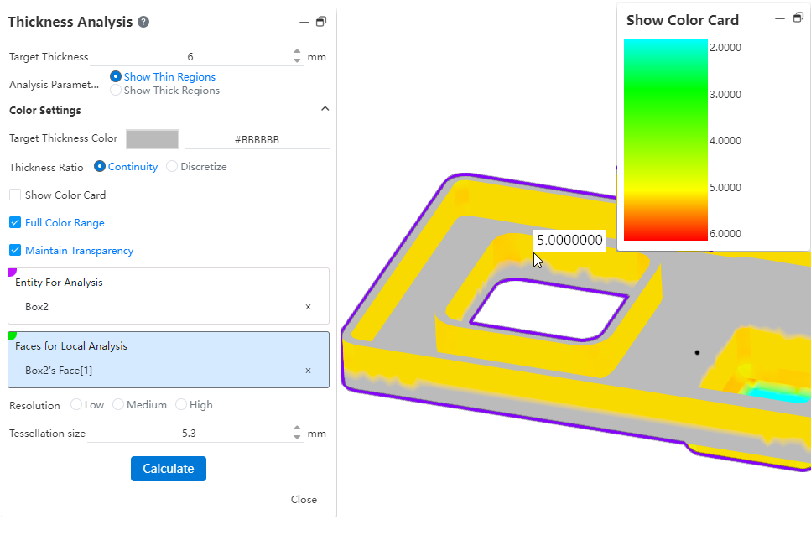Click the Calculate button

pyautogui.click(x=169, y=469)
